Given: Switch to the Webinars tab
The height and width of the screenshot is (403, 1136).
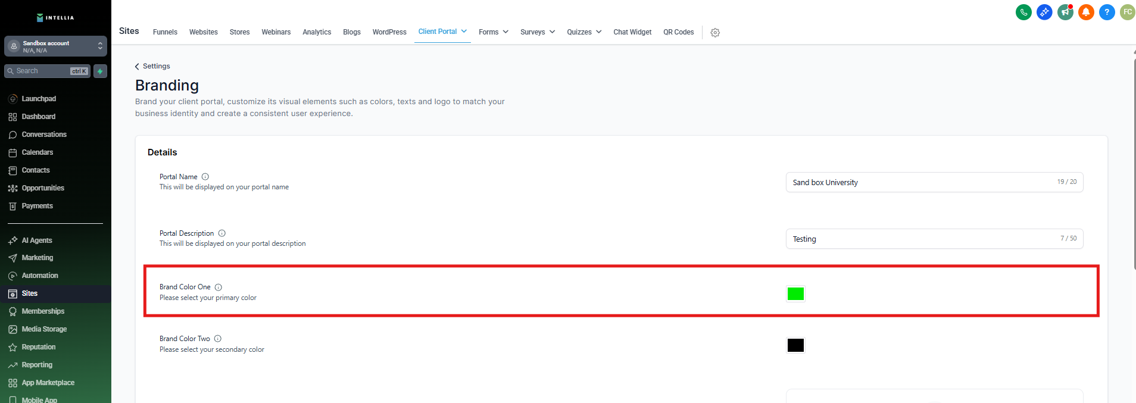Looking at the screenshot, I should tap(276, 32).
